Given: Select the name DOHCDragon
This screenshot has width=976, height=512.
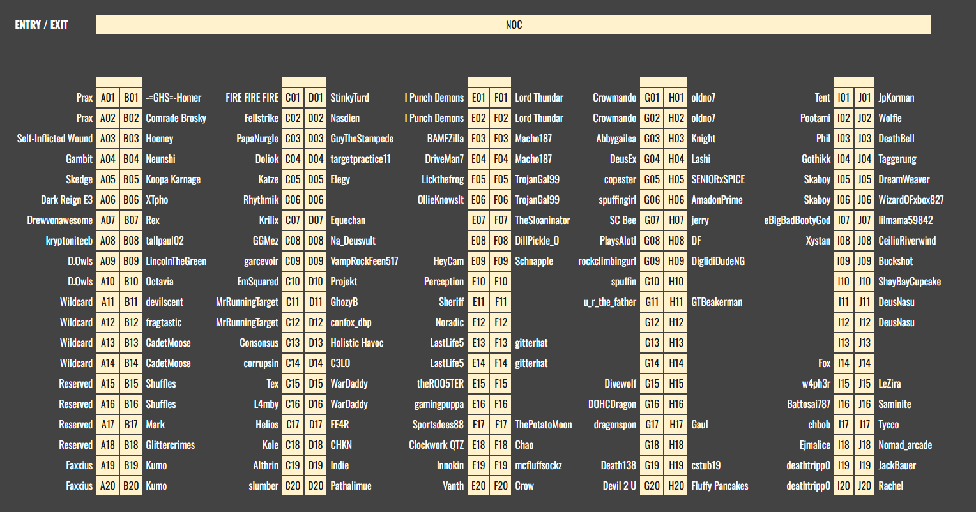Looking at the screenshot, I should 612,404.
